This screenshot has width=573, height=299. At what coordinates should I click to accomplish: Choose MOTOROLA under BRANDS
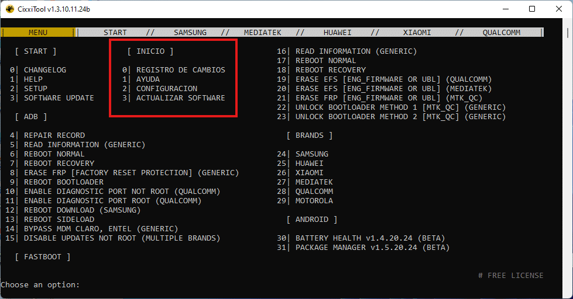pyautogui.click(x=314, y=201)
